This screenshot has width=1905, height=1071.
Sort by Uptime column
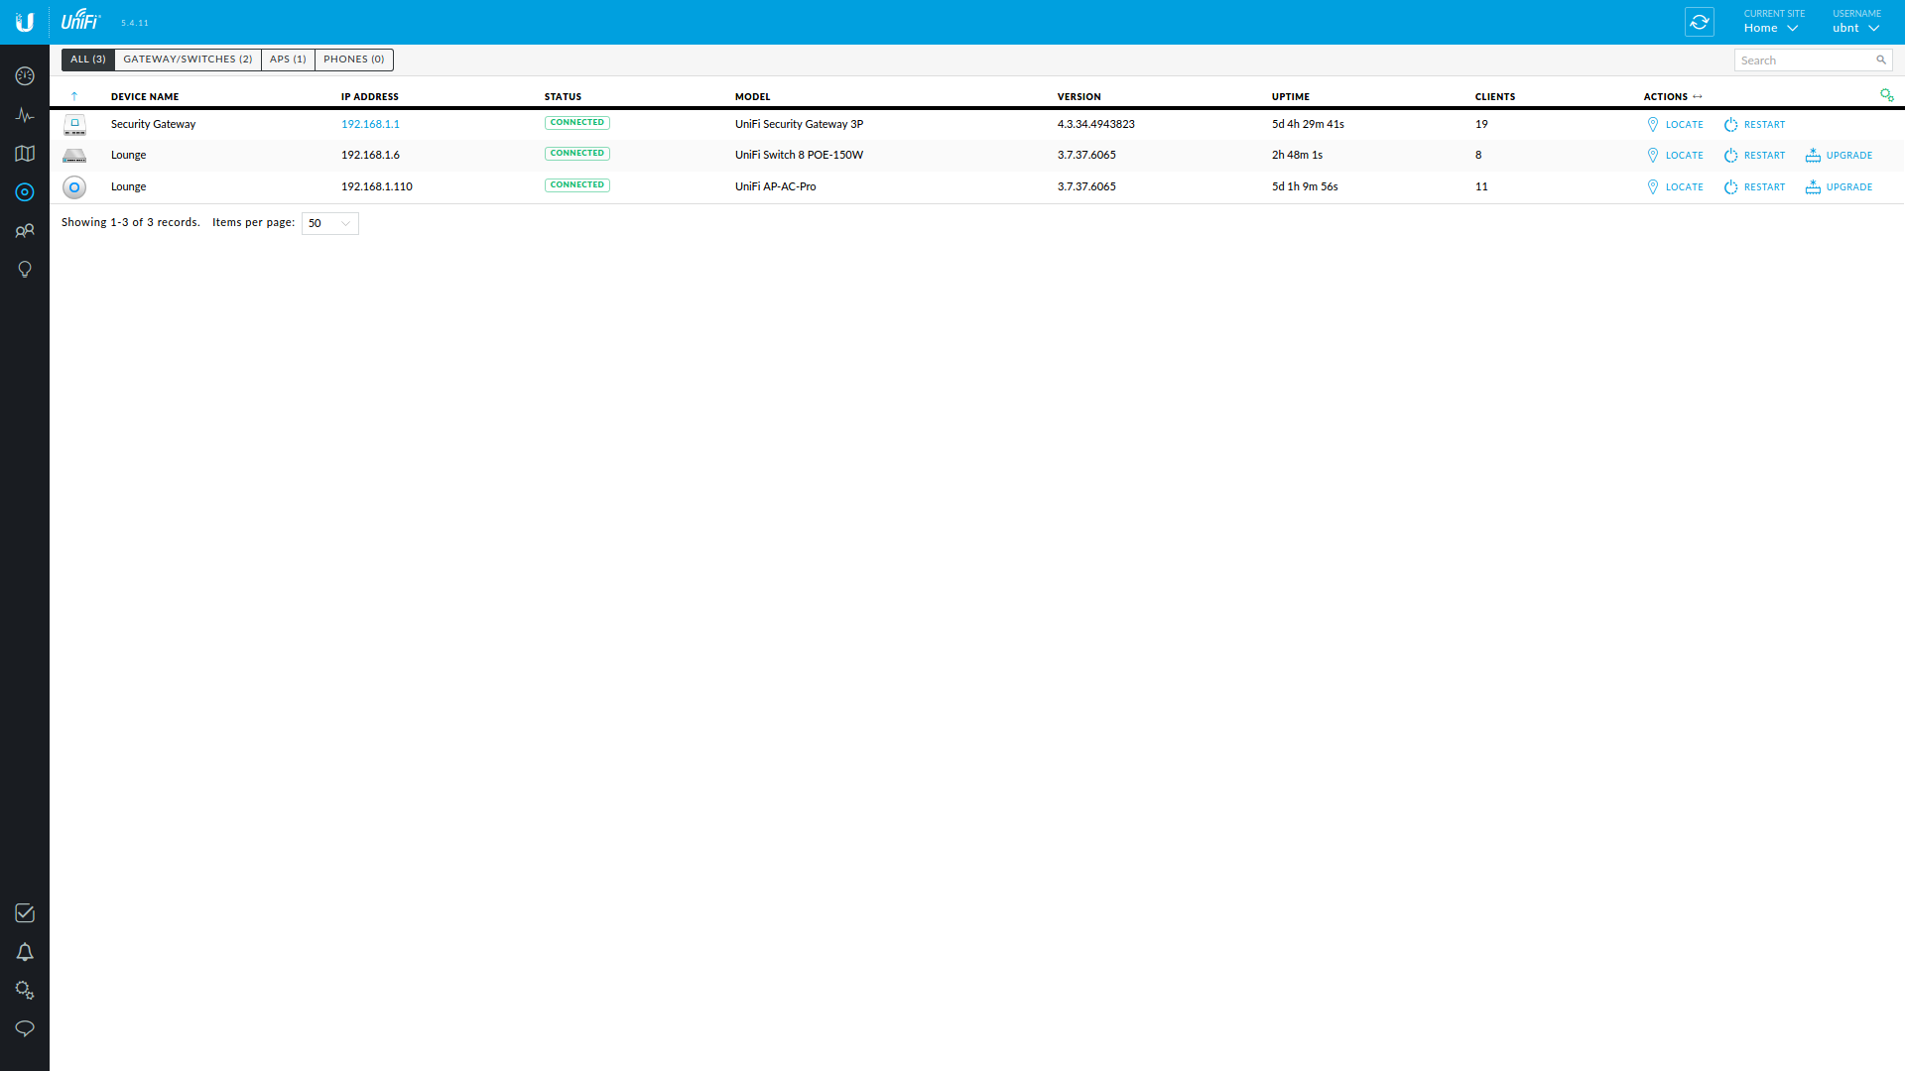[1291, 97]
